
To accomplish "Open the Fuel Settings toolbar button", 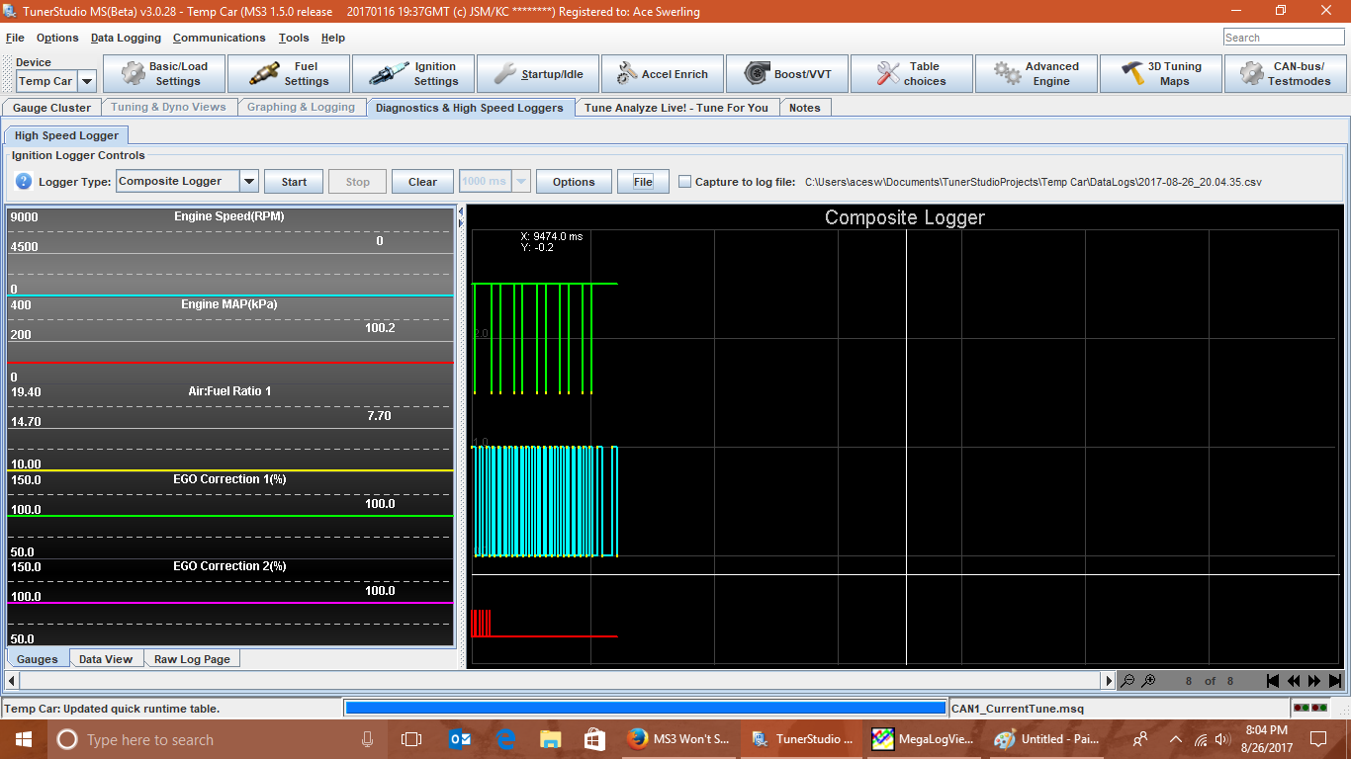I will (x=289, y=74).
